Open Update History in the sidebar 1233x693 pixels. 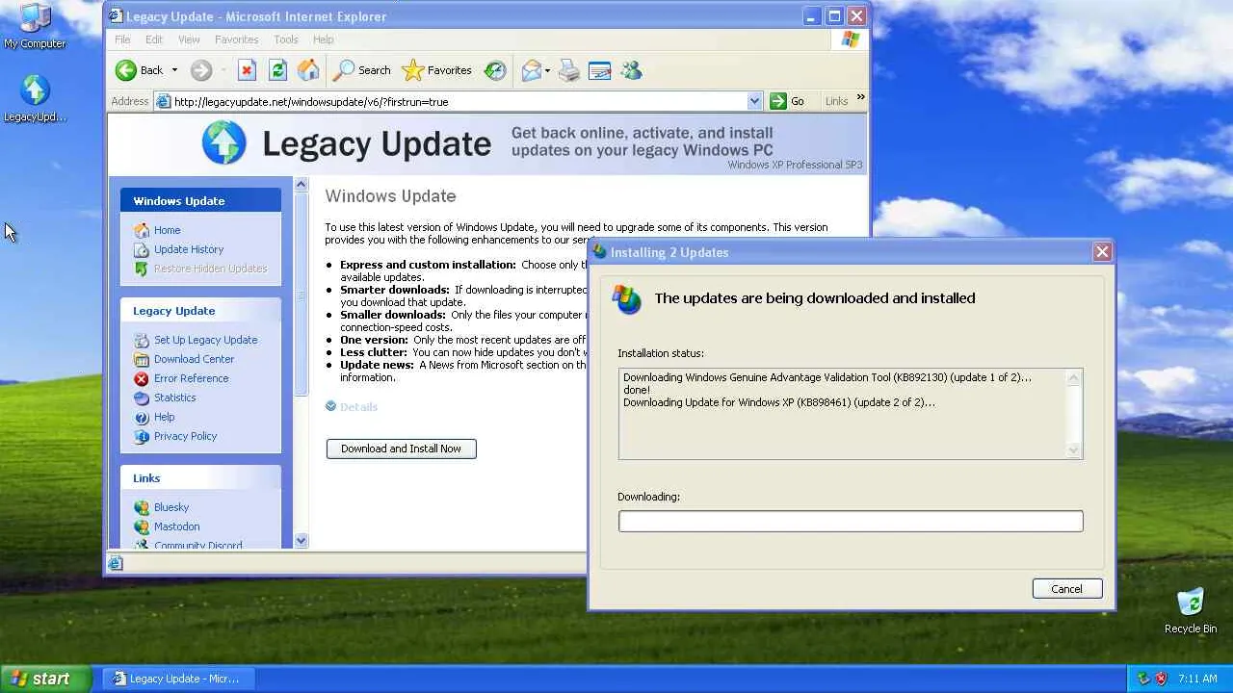pyautogui.click(x=189, y=249)
